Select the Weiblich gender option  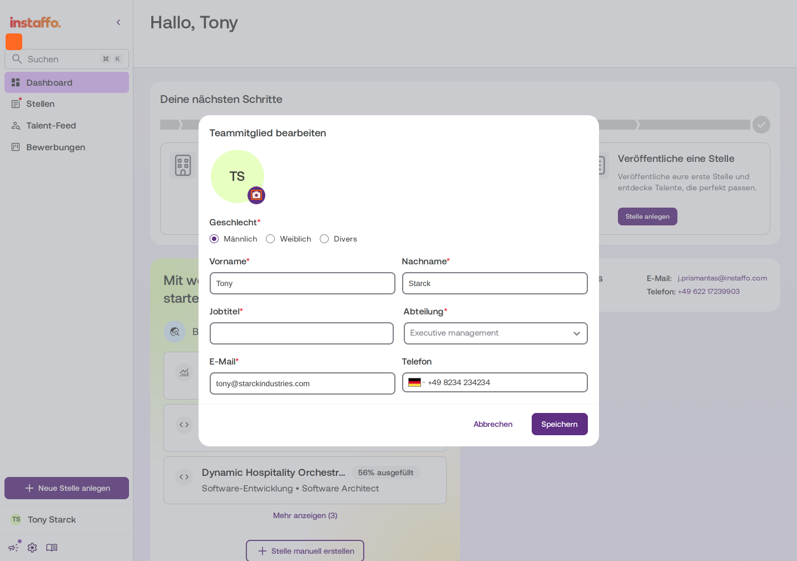pyautogui.click(x=270, y=239)
